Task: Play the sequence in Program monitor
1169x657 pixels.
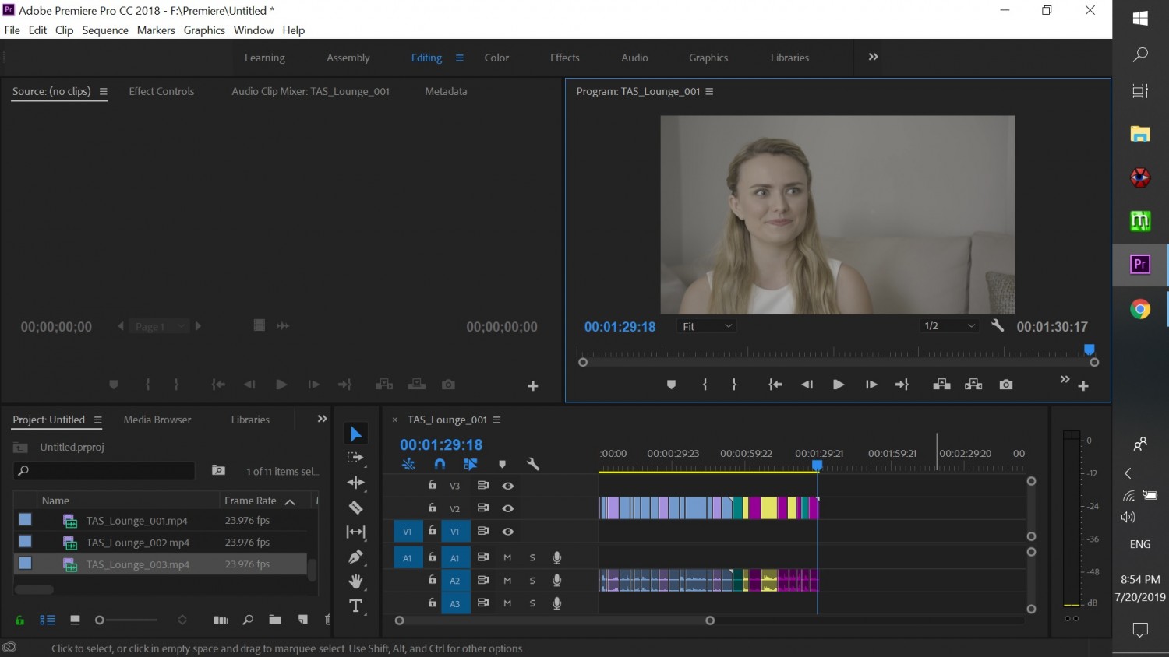Action: click(x=839, y=385)
